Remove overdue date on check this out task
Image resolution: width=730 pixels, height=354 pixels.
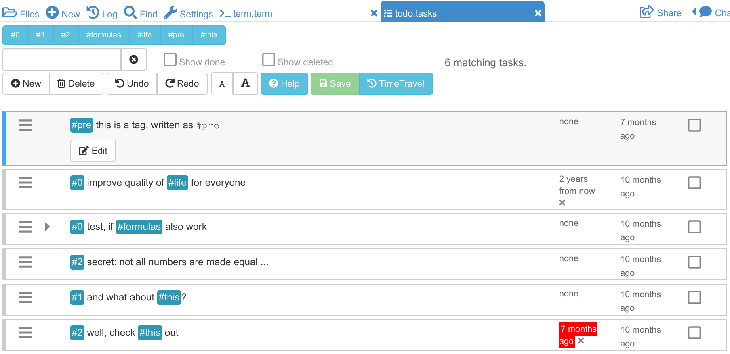(x=581, y=341)
